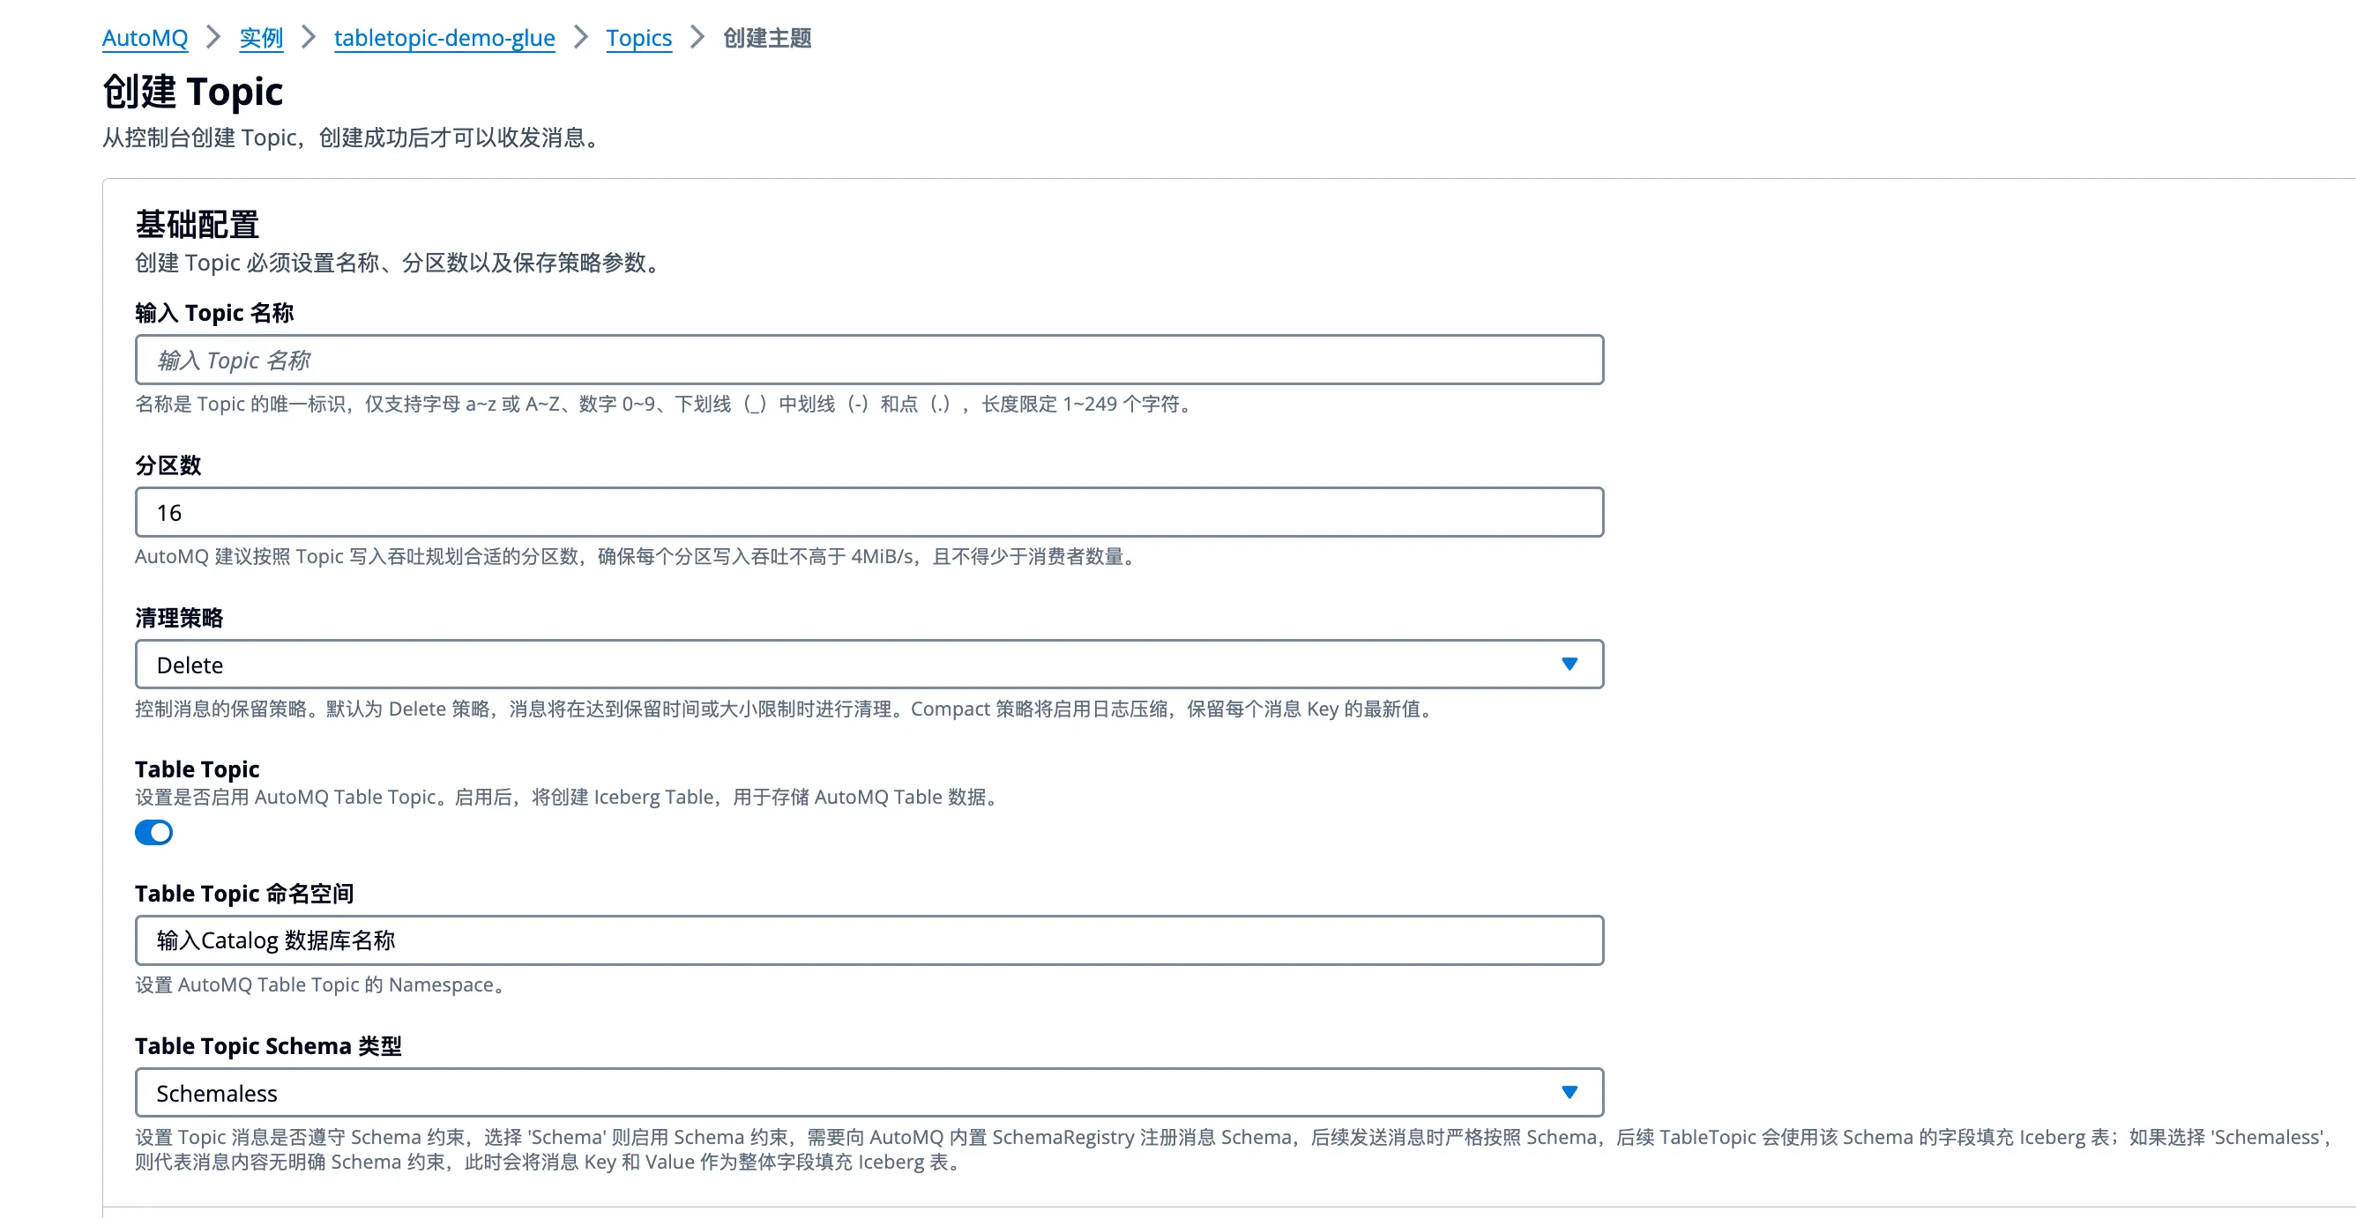Viewport: 2356px width, 1218px height.
Task: Navigate to Topics via breadcrumb
Action: (x=638, y=39)
